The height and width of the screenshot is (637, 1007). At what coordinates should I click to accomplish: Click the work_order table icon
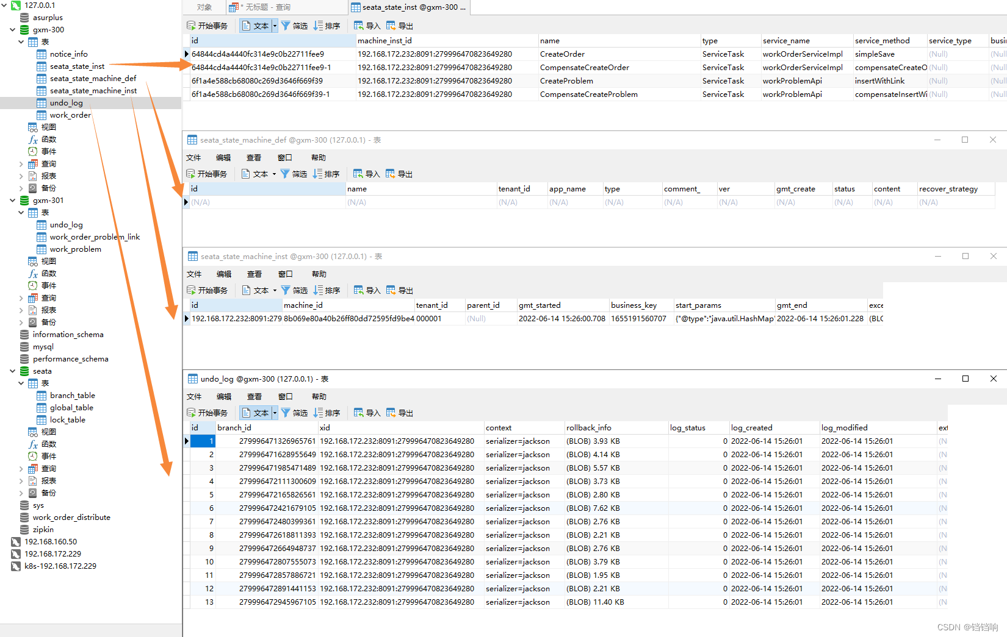pyautogui.click(x=42, y=115)
